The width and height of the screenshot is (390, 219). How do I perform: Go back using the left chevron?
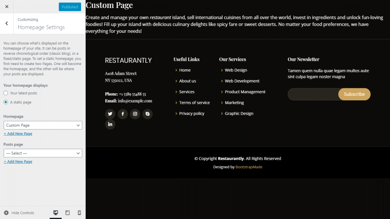(x=7, y=24)
